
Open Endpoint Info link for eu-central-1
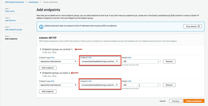[x=90, y=57]
